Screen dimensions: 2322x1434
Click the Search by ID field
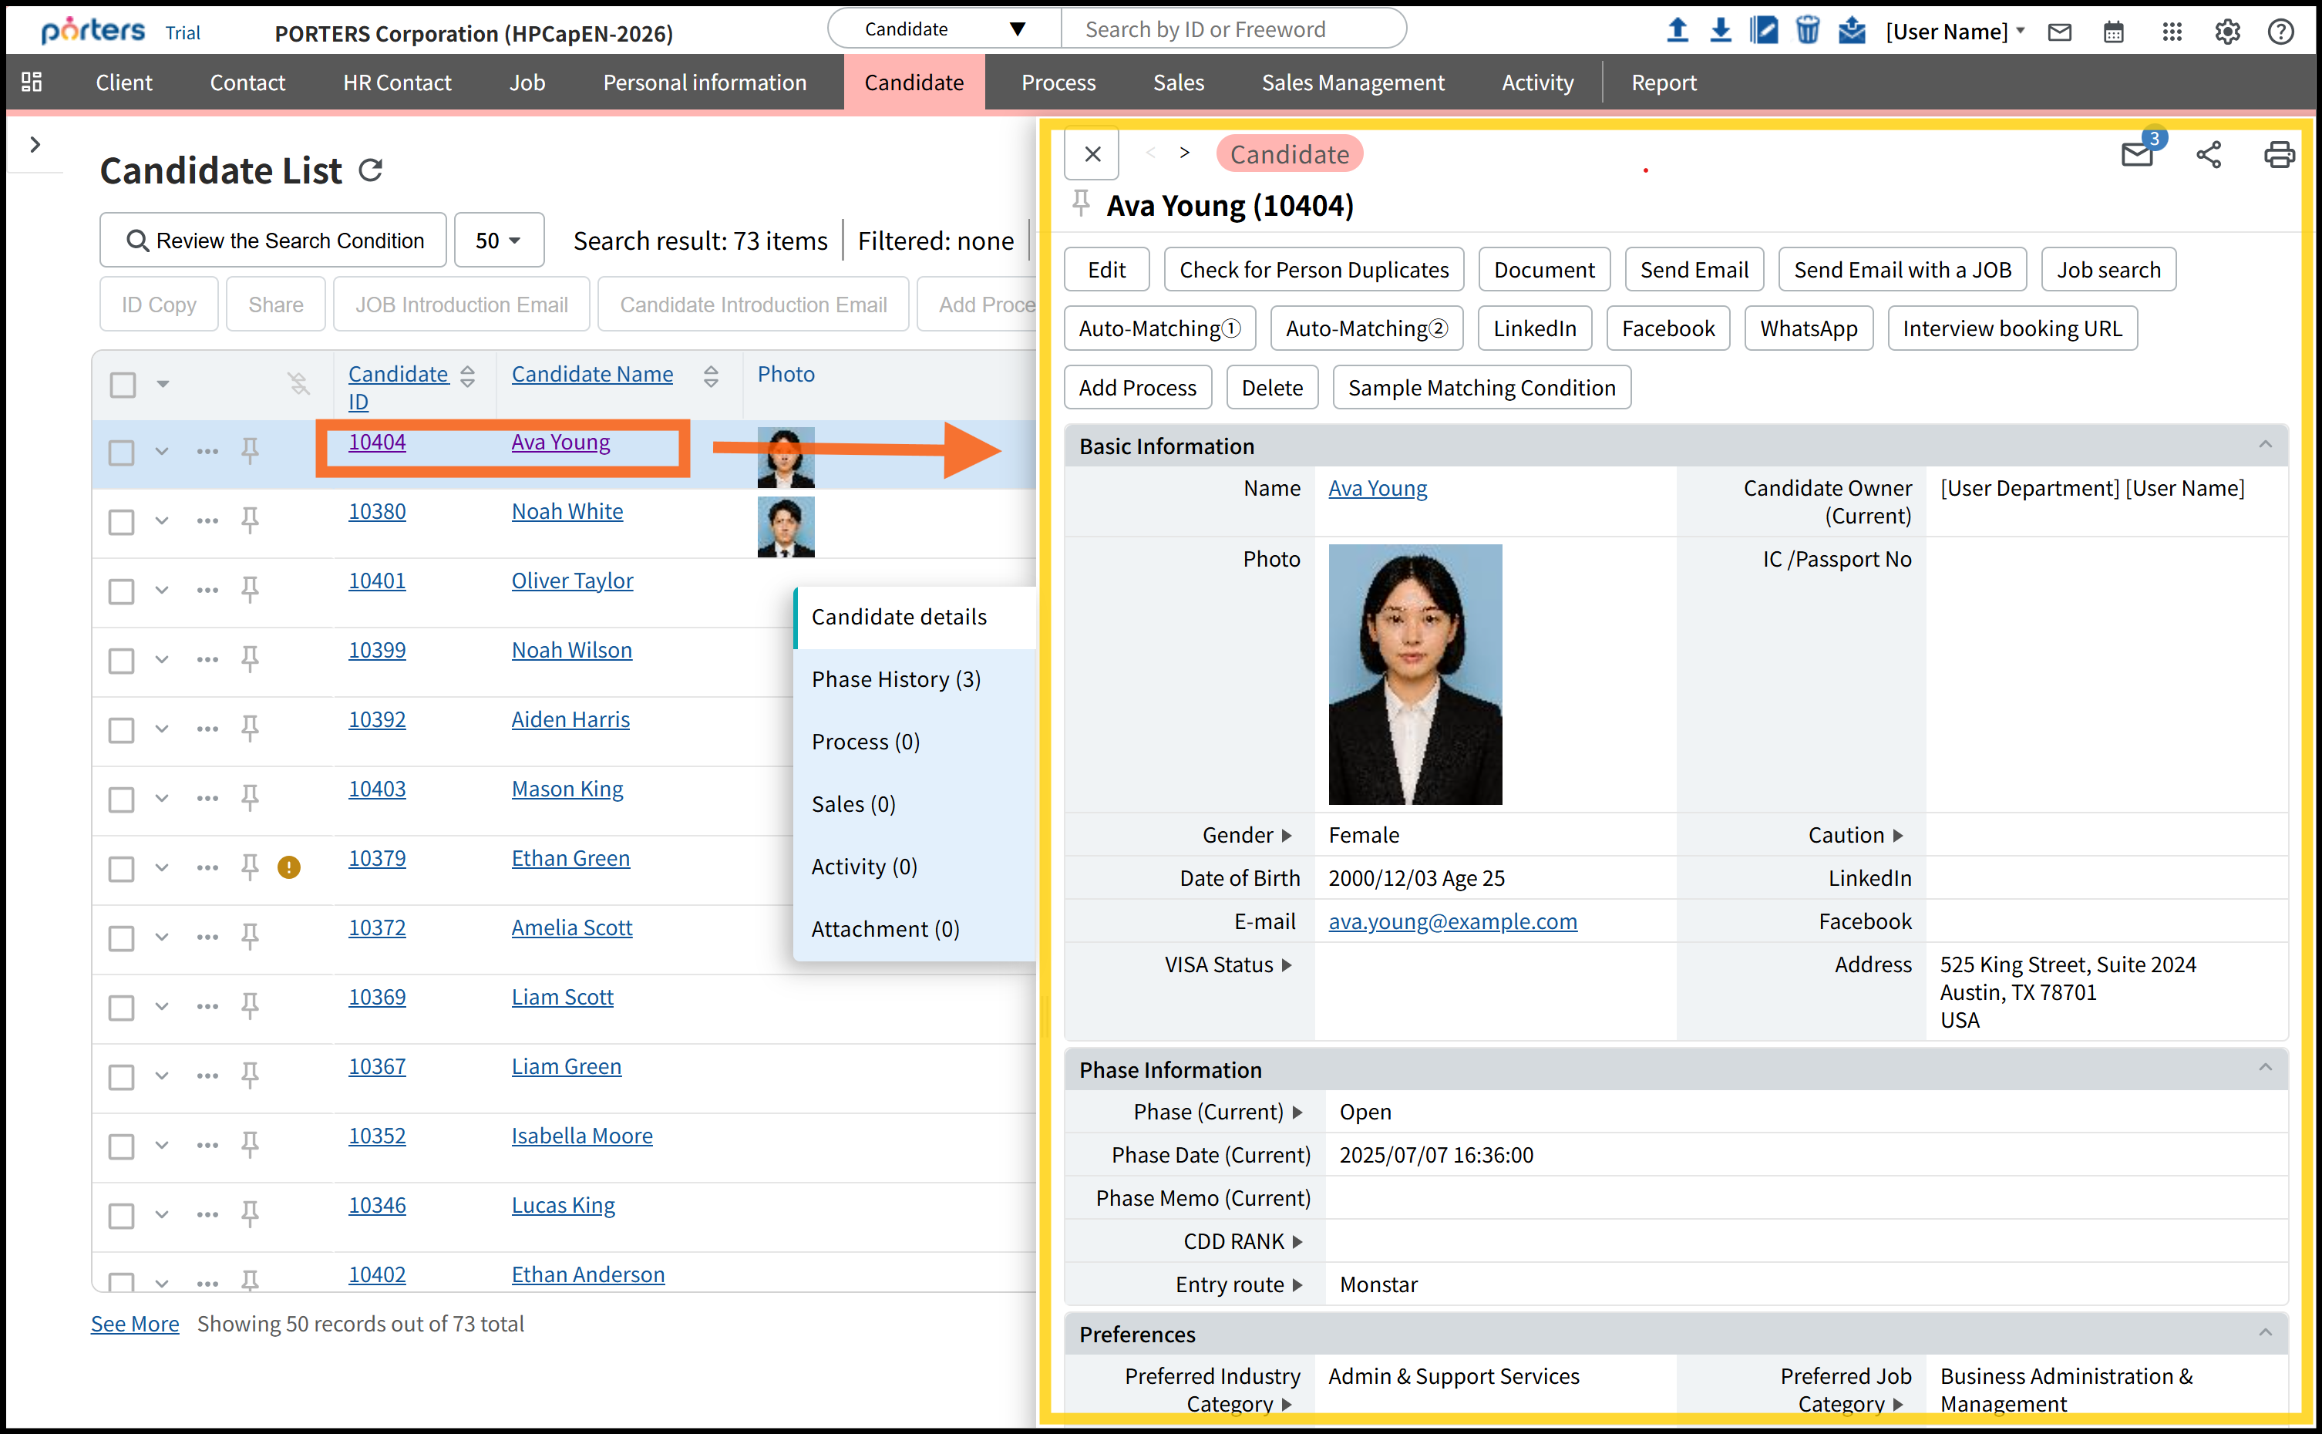(1233, 29)
